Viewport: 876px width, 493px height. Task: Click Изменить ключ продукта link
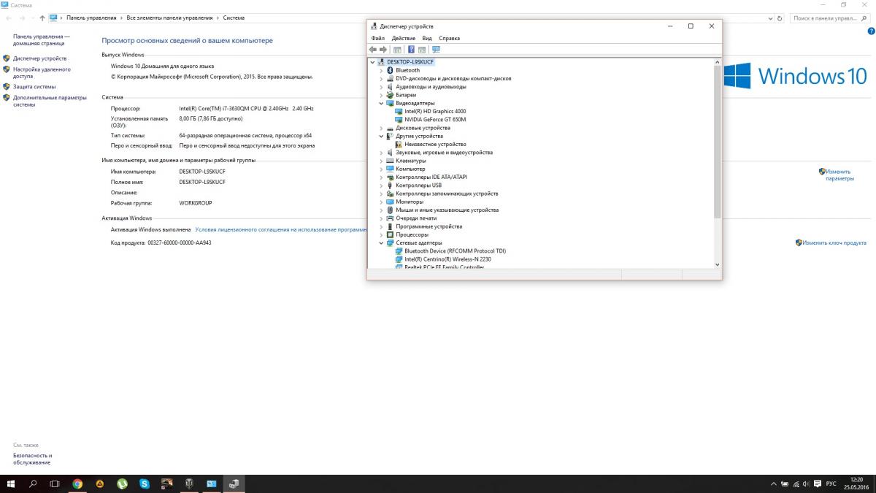pyautogui.click(x=834, y=242)
